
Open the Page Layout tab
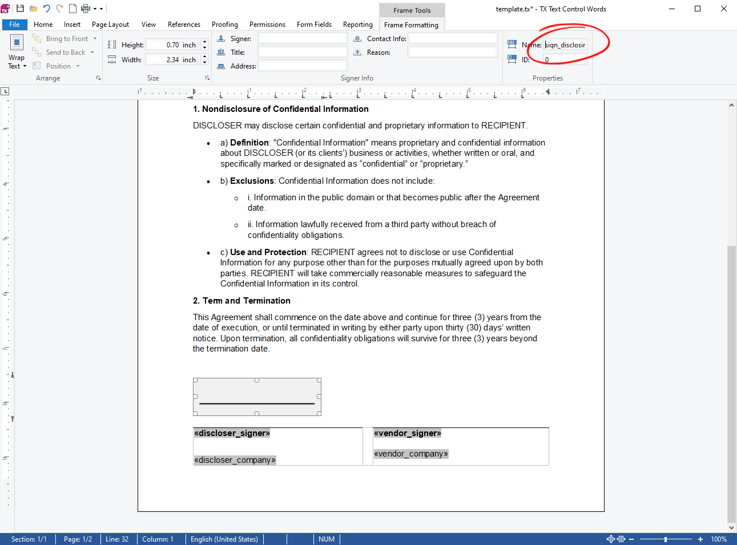(x=110, y=25)
